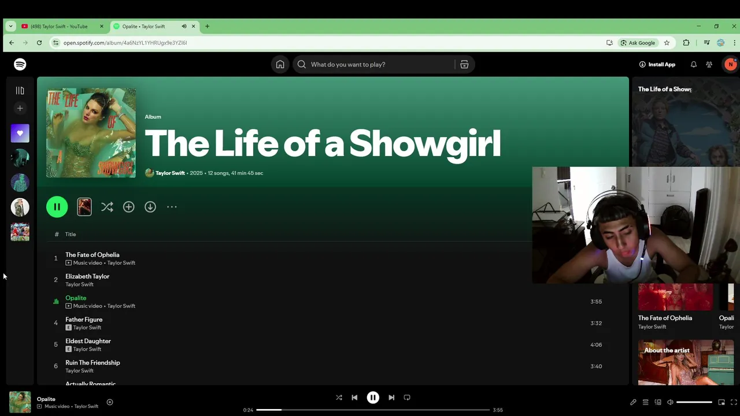Open The Fate of Ophelia video card
The height and width of the screenshot is (416, 740).
tap(675, 306)
